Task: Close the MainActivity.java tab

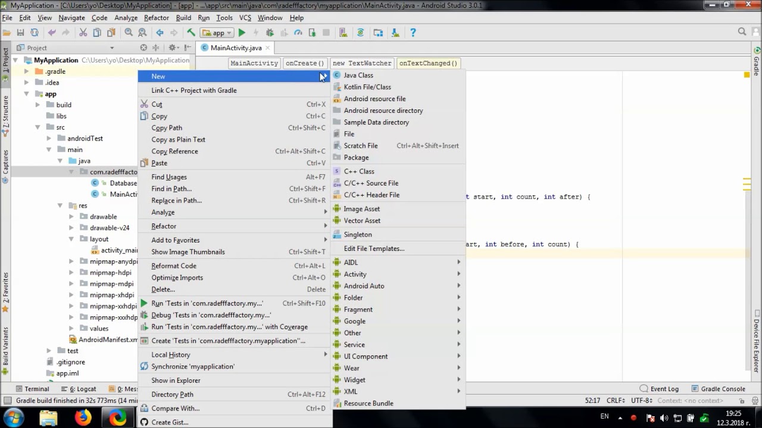Action: click(267, 48)
